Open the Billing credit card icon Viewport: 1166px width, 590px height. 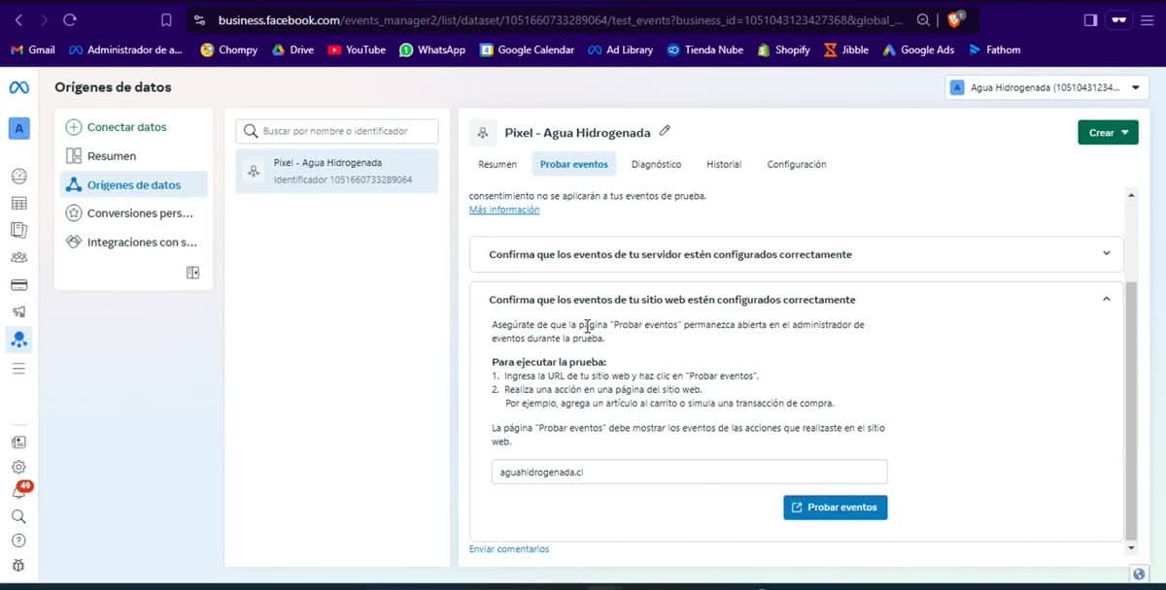(x=18, y=285)
